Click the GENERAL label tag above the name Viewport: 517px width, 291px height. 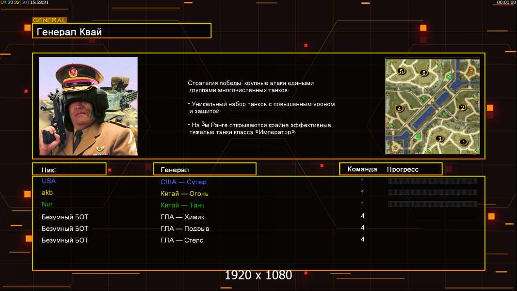click(49, 20)
